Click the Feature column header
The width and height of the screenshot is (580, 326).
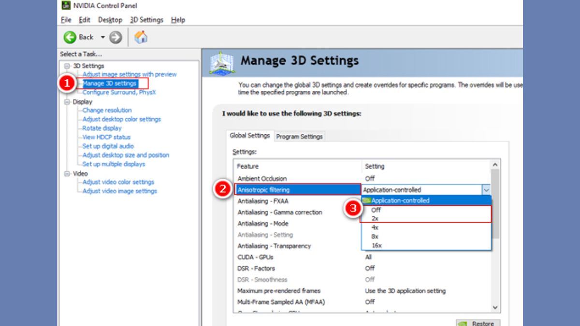(298, 166)
